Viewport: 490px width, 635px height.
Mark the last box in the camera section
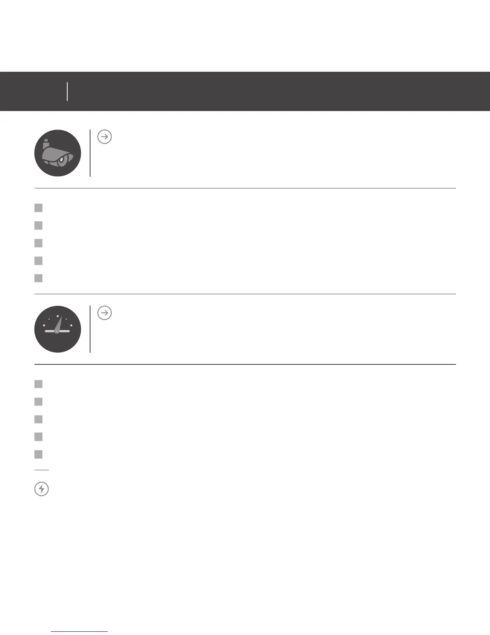[38, 278]
